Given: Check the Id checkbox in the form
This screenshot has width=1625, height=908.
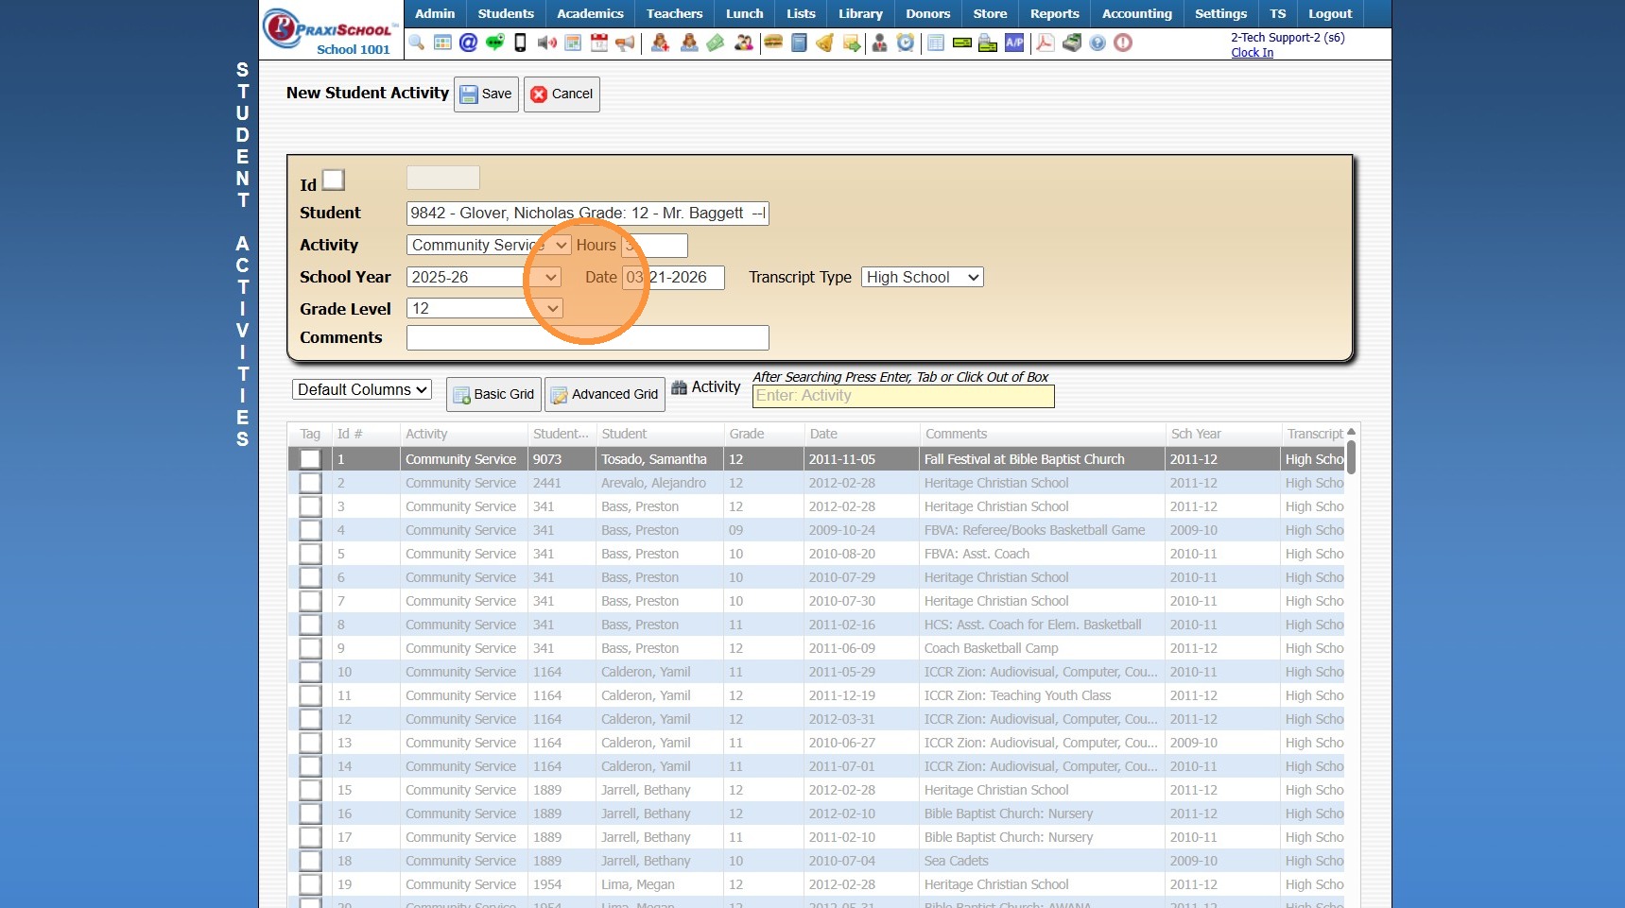Looking at the screenshot, I should [x=334, y=180].
